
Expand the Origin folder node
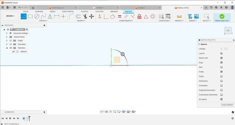7,40
